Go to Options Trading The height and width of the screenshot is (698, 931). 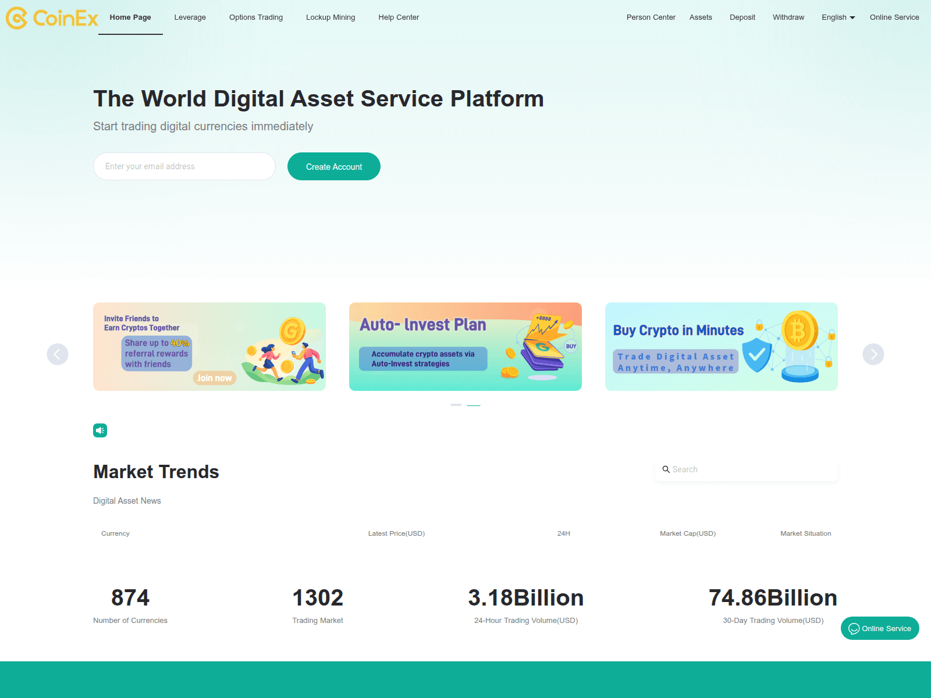pyautogui.click(x=256, y=17)
